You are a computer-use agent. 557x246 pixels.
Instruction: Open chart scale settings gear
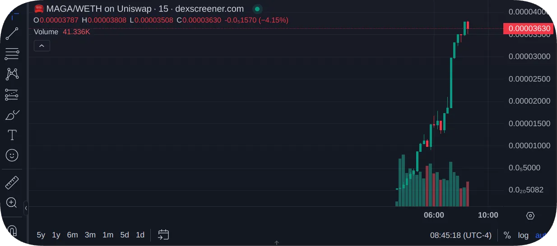(530, 215)
